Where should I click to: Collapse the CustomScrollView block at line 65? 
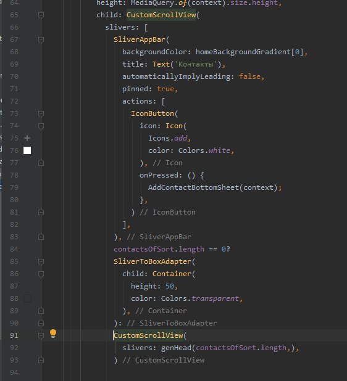point(41,15)
